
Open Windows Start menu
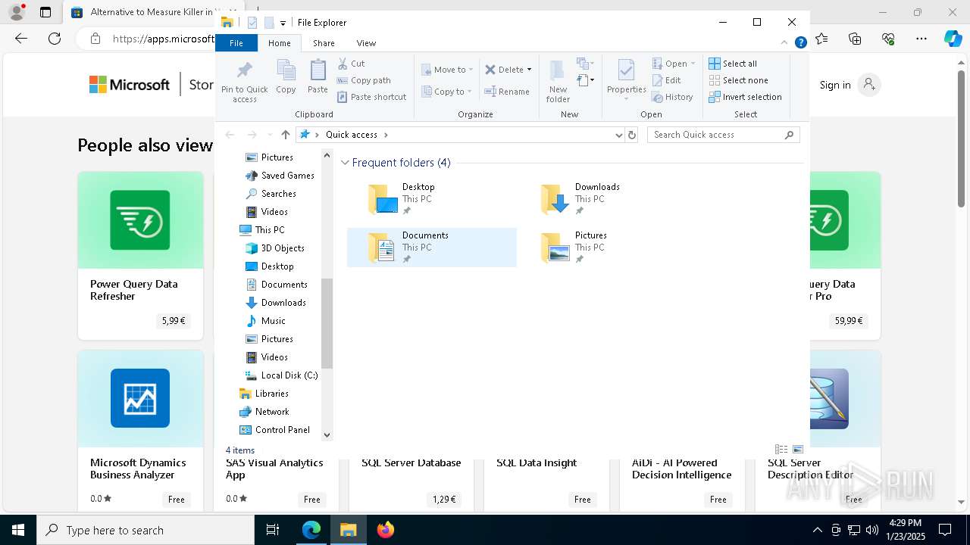[18, 530]
